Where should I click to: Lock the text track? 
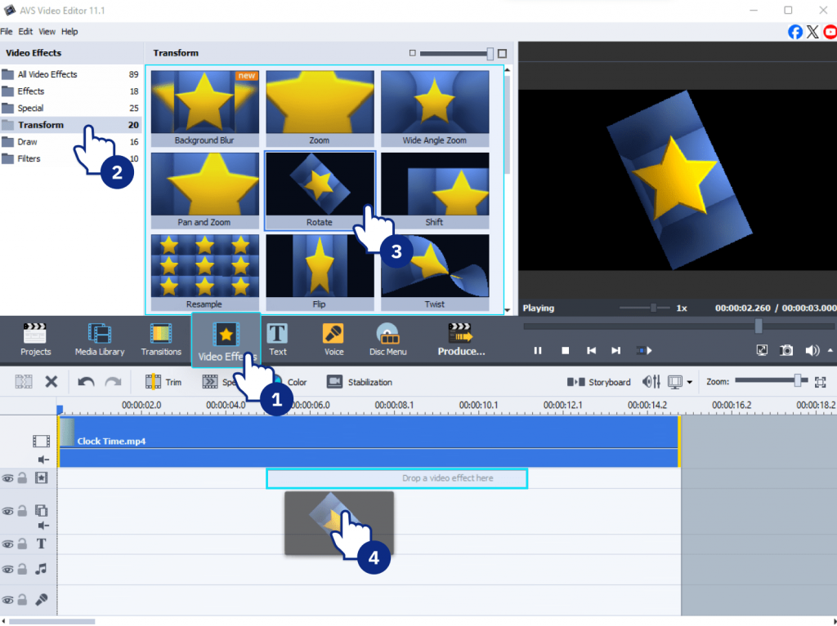[24, 544]
